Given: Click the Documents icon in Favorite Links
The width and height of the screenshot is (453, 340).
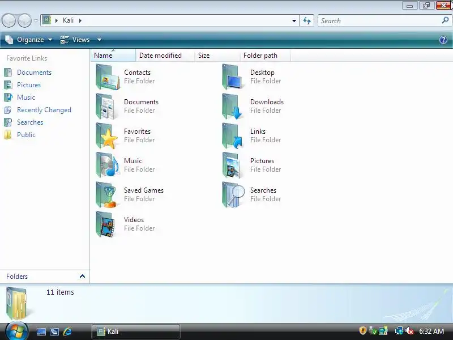Looking at the screenshot, I should [8, 73].
